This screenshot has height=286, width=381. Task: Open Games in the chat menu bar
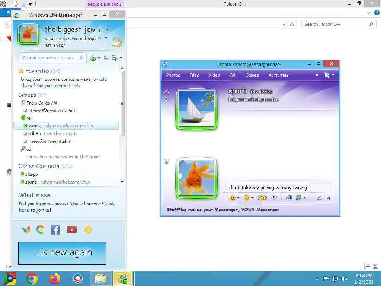[252, 75]
